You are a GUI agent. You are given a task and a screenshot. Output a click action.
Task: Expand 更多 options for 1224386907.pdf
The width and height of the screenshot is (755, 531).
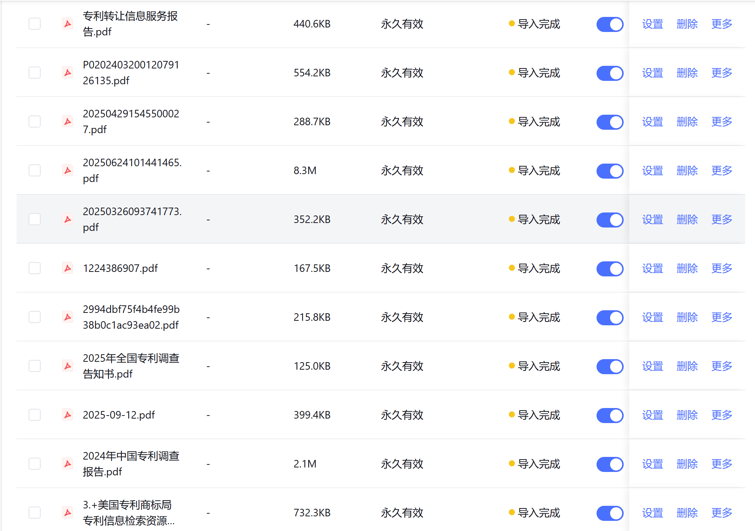click(x=722, y=269)
